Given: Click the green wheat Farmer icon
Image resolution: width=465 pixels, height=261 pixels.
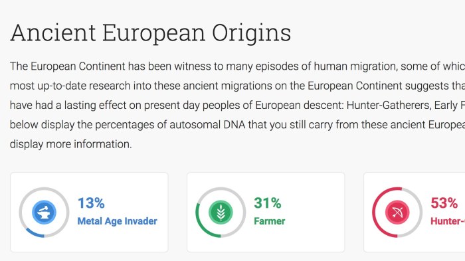Looking at the screenshot, I should click(x=221, y=213).
